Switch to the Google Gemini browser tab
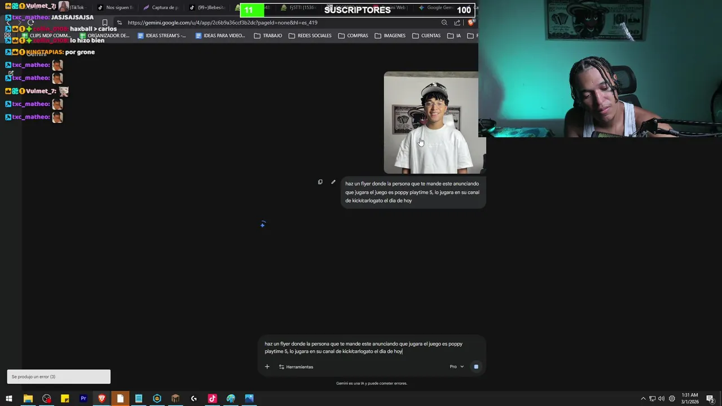The height and width of the screenshot is (406, 722). (437, 8)
